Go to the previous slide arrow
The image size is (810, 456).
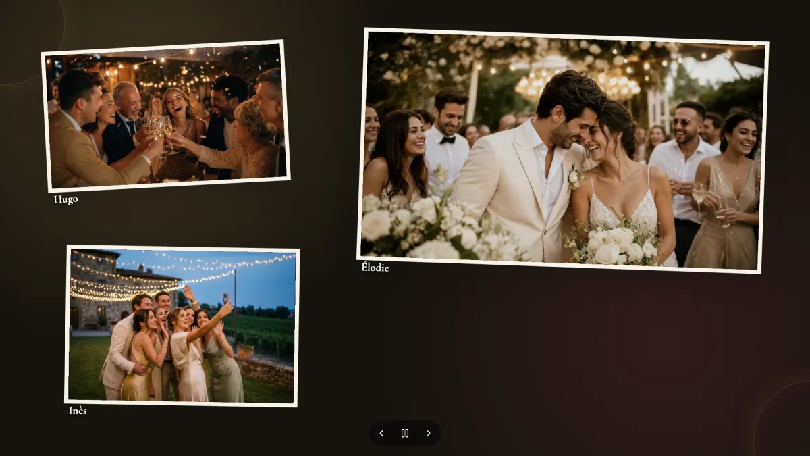click(381, 433)
